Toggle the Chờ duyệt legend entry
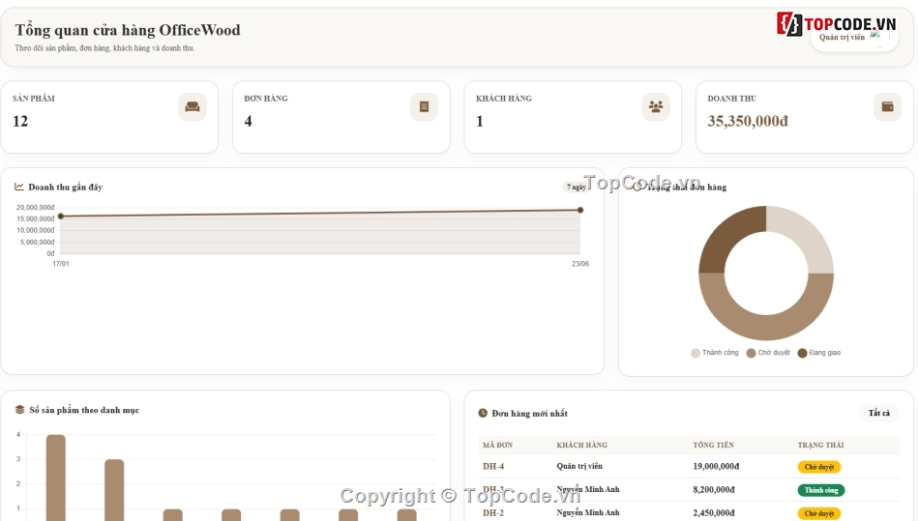Image resolution: width=919 pixels, height=521 pixels. tap(768, 353)
